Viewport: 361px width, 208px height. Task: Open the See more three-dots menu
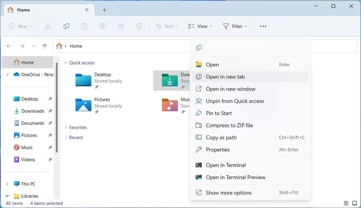[263, 26]
